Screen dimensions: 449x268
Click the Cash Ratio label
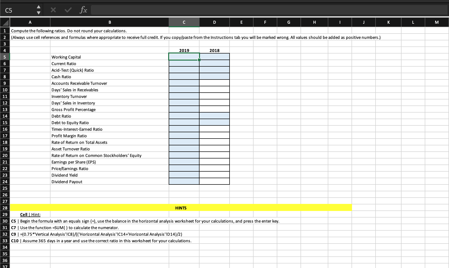tap(61, 77)
